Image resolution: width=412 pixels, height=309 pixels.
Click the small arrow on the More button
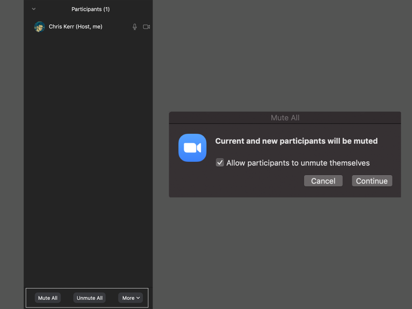pos(138,298)
